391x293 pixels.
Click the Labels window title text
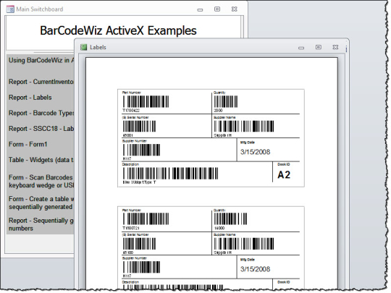[x=98, y=47]
